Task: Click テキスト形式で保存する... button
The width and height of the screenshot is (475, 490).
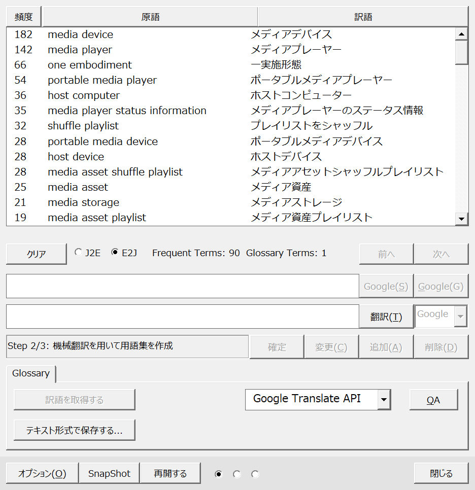Action: point(75,430)
